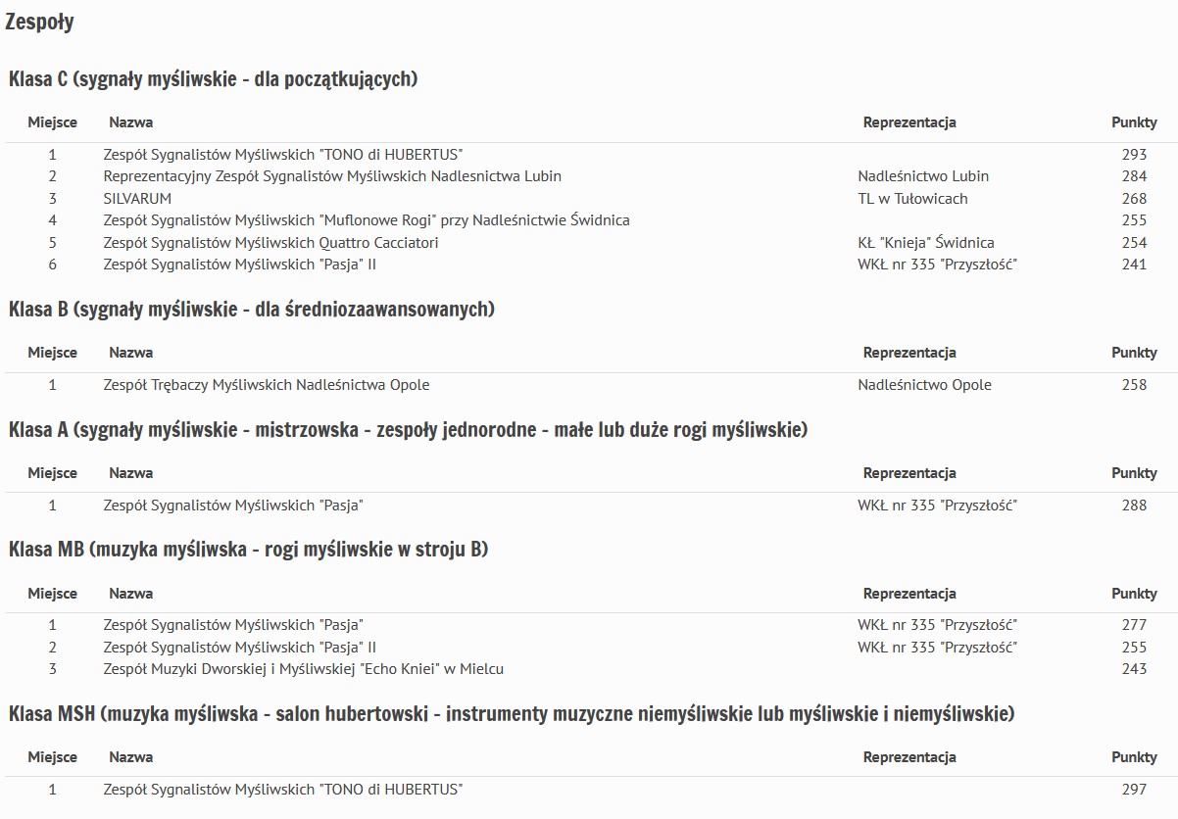1178x819 pixels.
Task: Open the Nadleśnictwa Lubin representative ensemble entry
Action: [332, 176]
